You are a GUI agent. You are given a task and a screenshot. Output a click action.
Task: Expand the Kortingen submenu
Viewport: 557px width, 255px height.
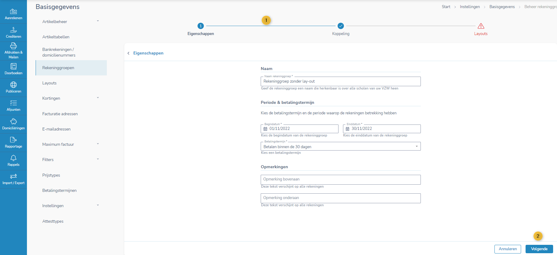click(98, 98)
